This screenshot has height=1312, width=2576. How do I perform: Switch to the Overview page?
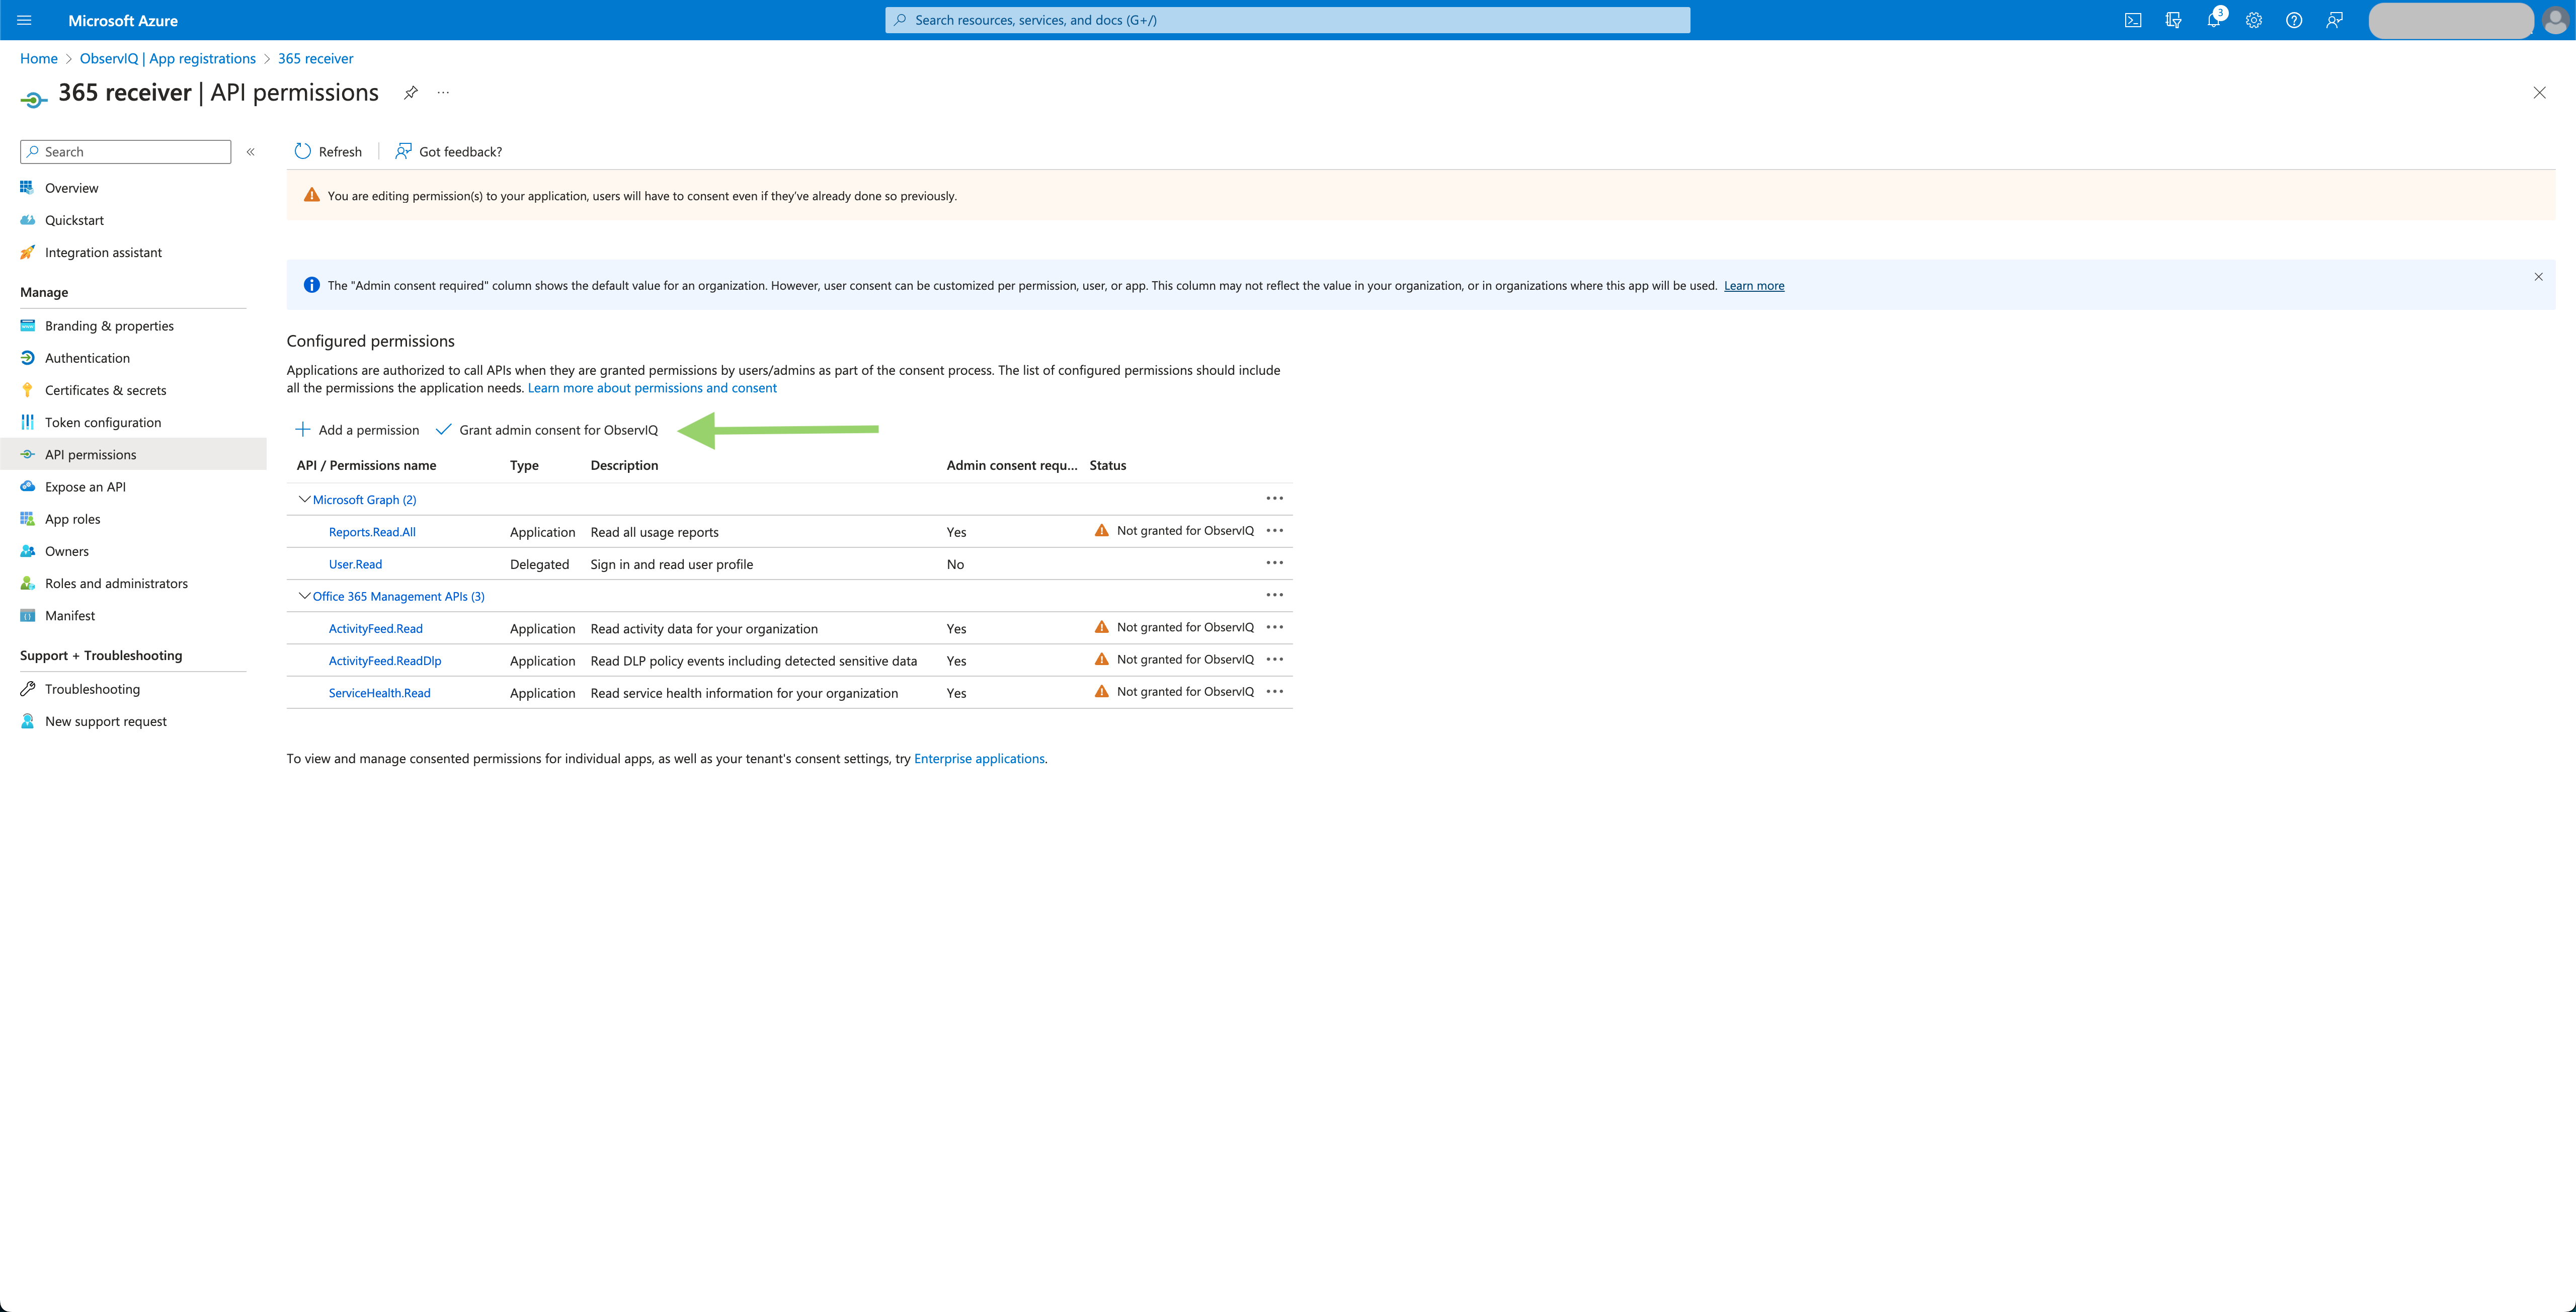click(71, 188)
